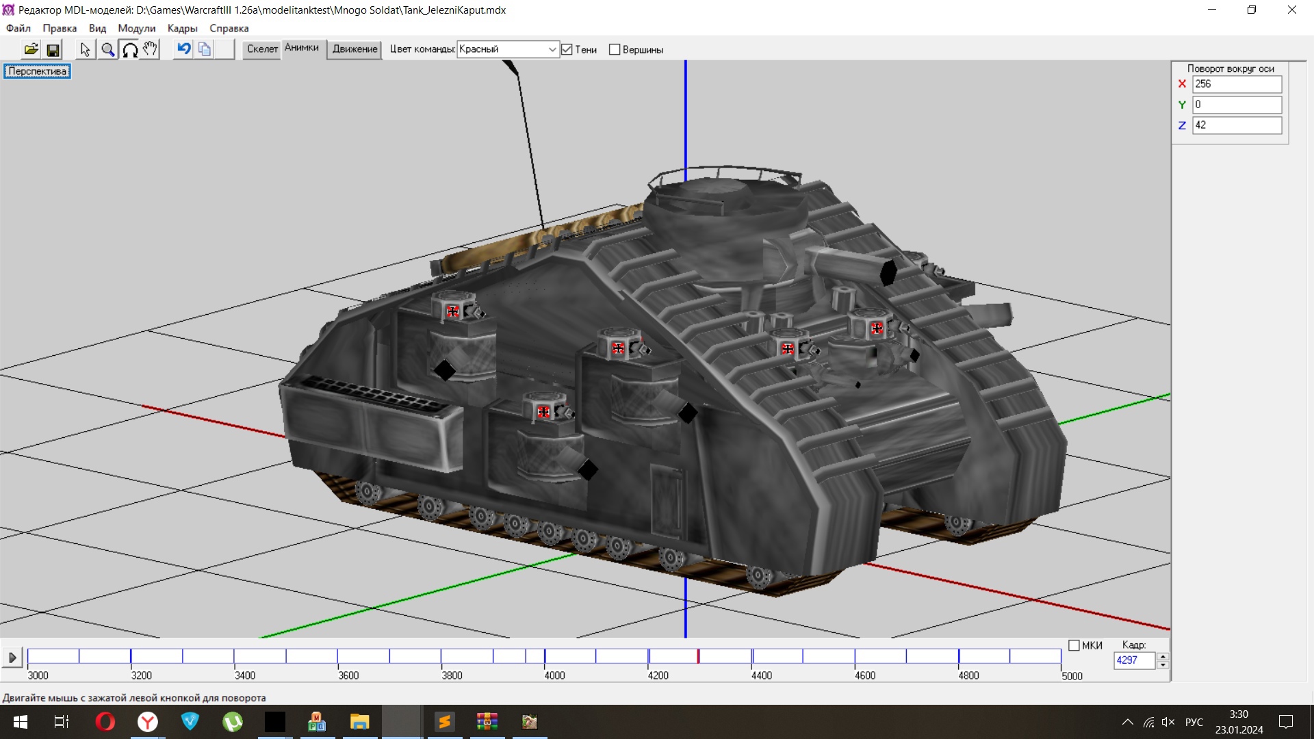This screenshot has height=739, width=1314.
Task: Open the Модули menu
Action: [136, 28]
